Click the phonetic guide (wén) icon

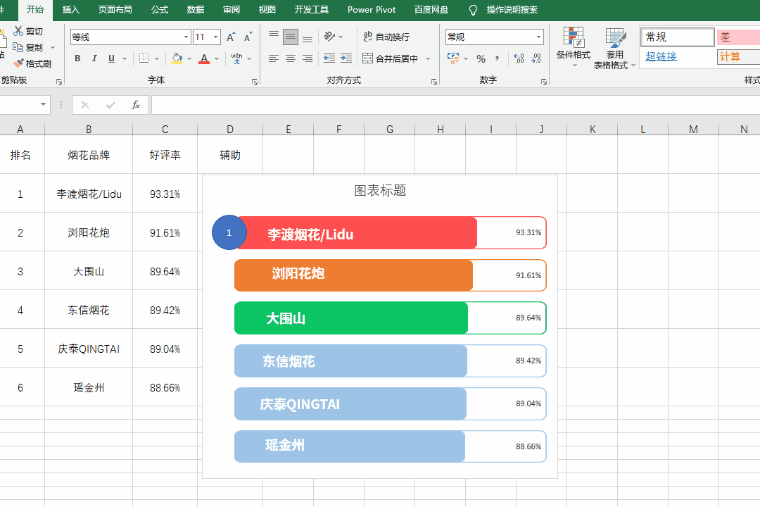[236, 58]
